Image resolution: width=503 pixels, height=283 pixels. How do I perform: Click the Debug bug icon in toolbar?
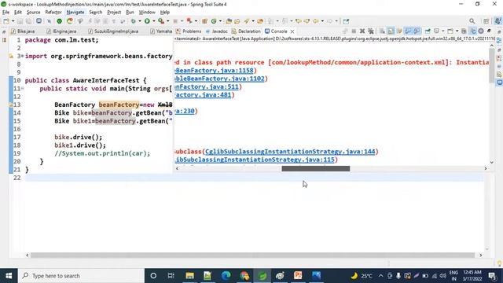pyautogui.click(x=133, y=21)
